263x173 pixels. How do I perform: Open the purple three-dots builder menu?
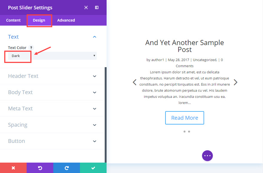pyautogui.click(x=207, y=155)
